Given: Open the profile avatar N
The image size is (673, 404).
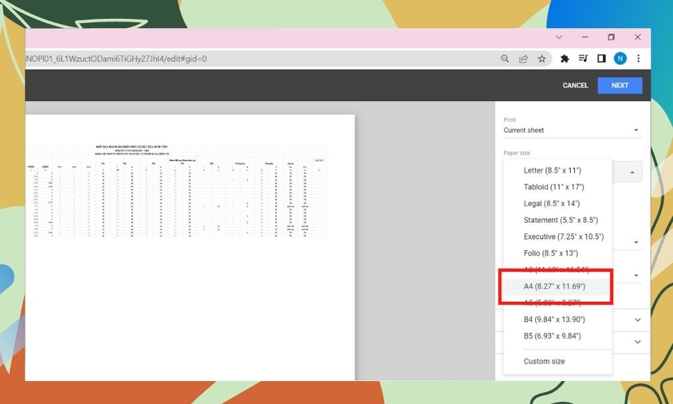Looking at the screenshot, I should [620, 59].
